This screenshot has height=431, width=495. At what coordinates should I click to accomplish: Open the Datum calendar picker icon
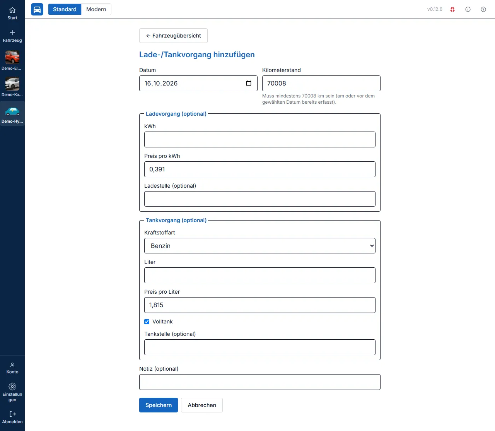(x=249, y=83)
